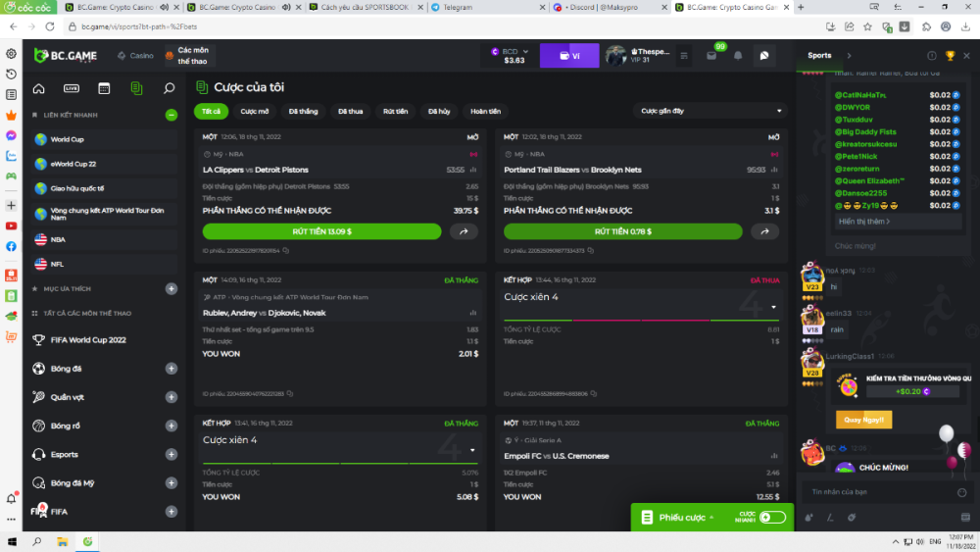The image size is (980, 552).
Task: Open the search magnifier in sports sidebar
Action: 169,88
